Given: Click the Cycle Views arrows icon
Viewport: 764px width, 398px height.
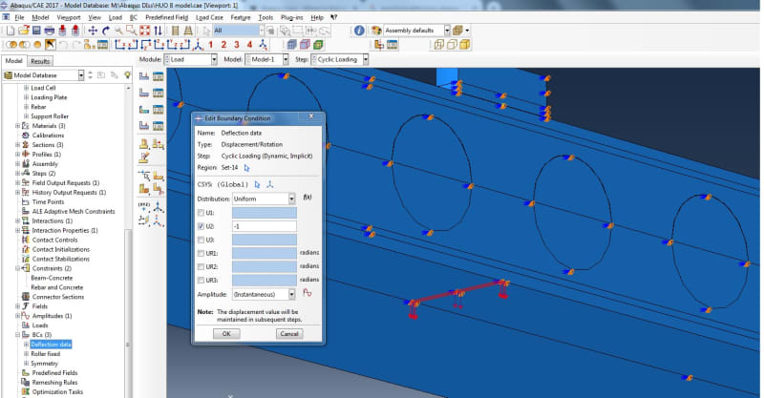Looking at the screenshot, I should pos(158,31).
